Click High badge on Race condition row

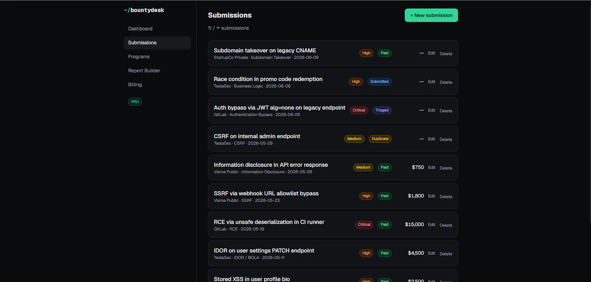click(356, 82)
